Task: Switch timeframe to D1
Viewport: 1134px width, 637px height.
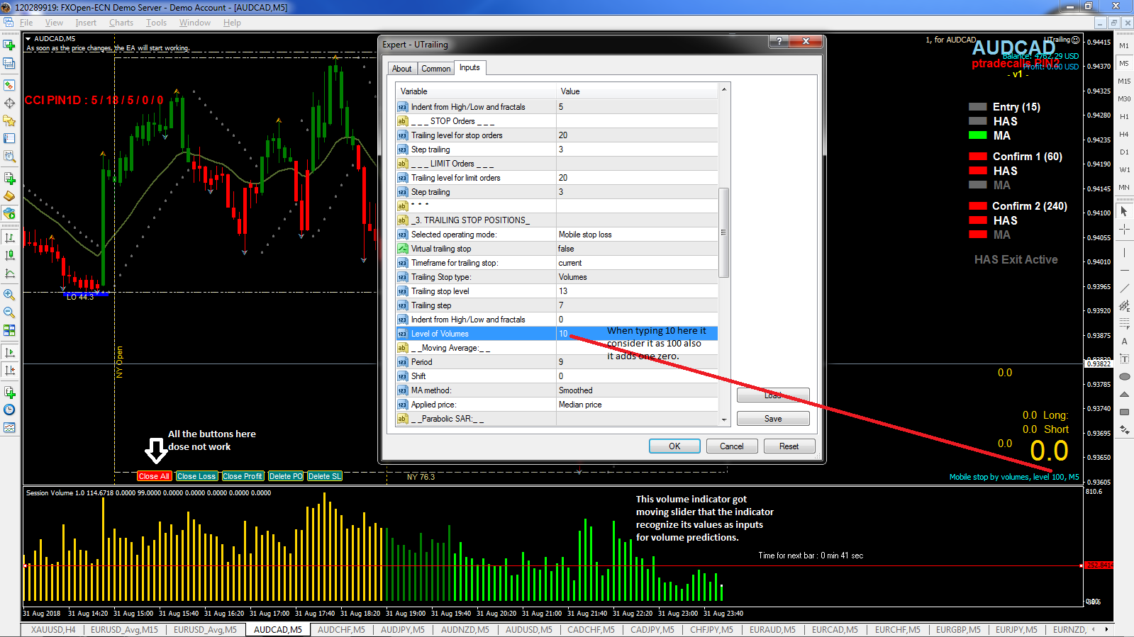Action: (x=1124, y=152)
